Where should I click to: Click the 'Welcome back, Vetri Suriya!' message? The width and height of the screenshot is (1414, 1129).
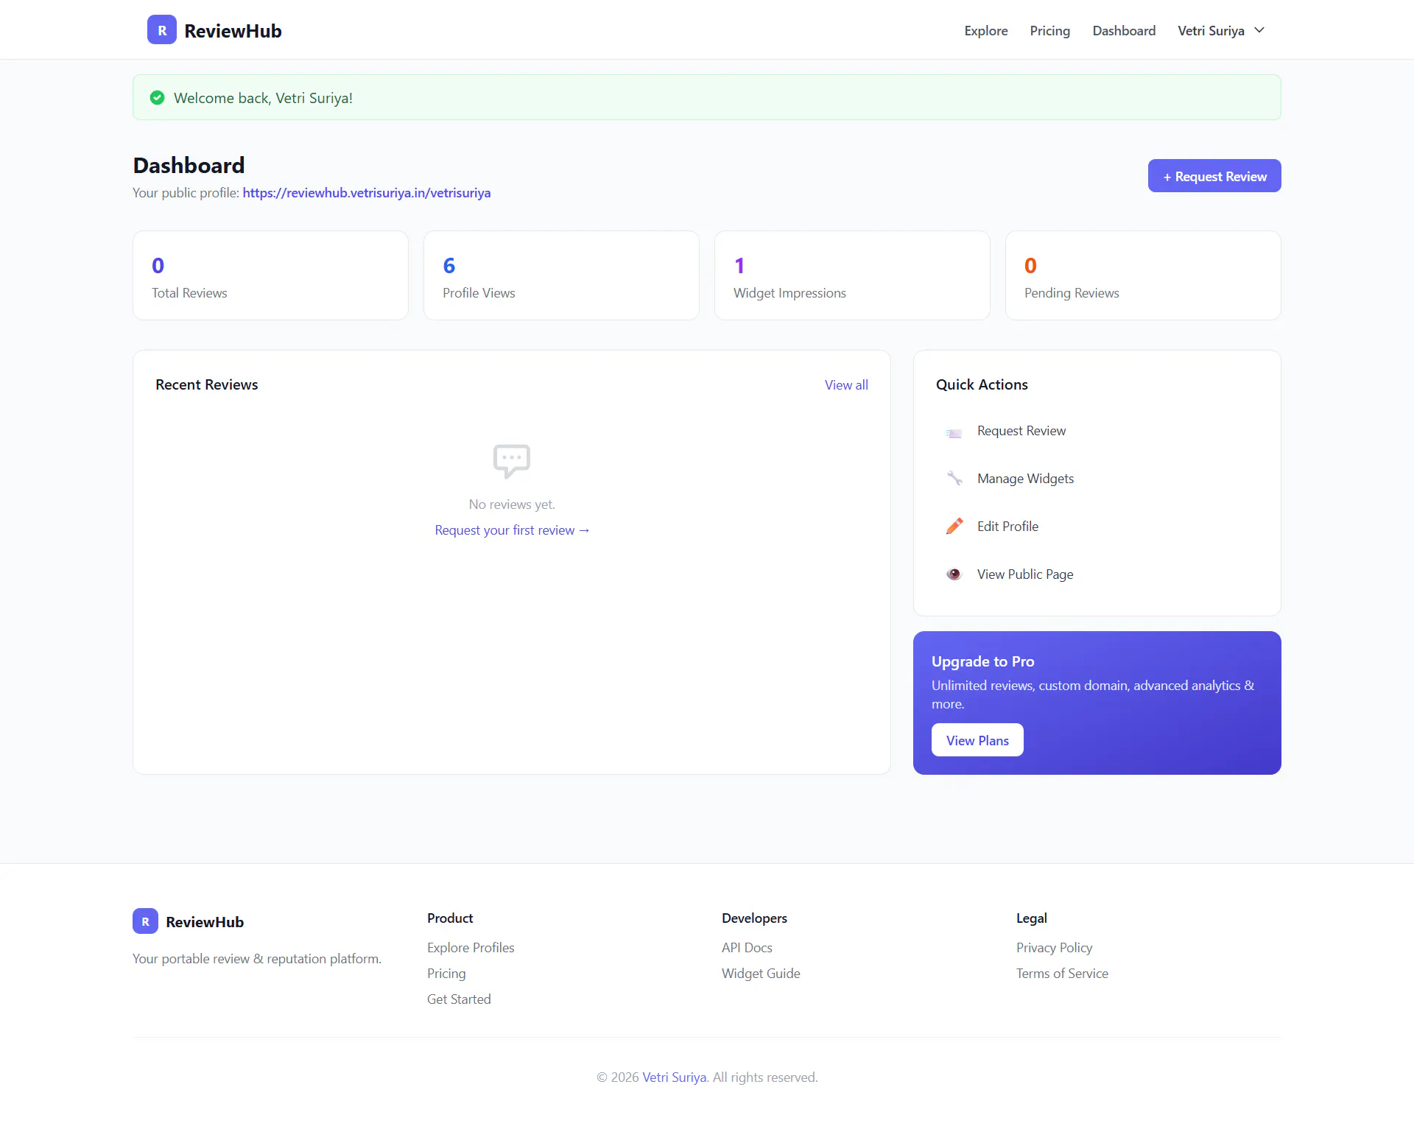[263, 98]
